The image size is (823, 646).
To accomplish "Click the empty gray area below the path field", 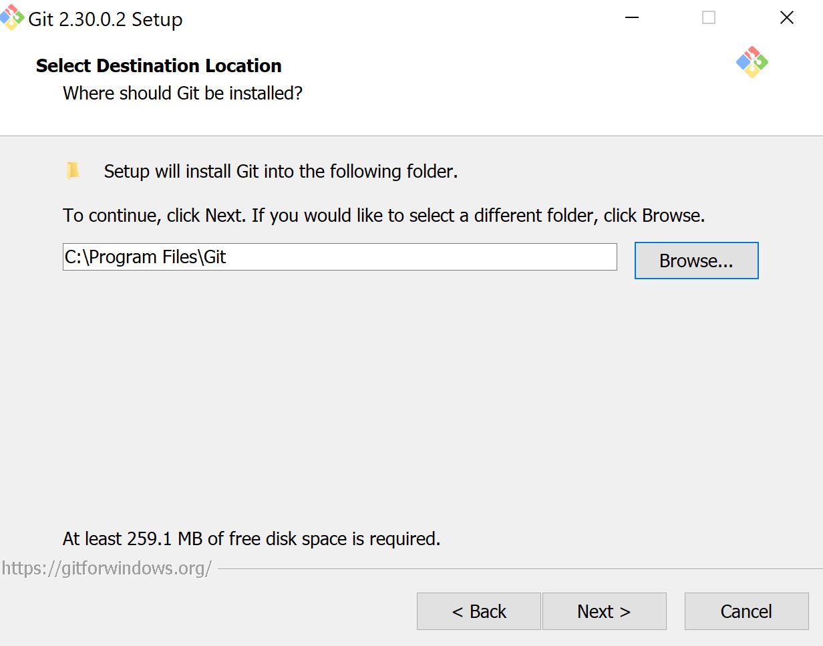I will [411, 401].
